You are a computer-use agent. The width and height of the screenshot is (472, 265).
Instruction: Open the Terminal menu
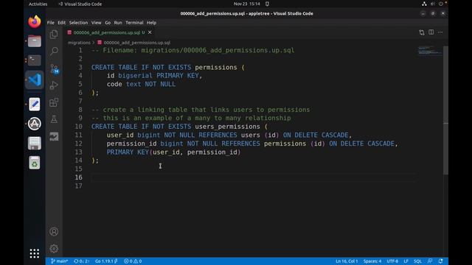coord(134,23)
